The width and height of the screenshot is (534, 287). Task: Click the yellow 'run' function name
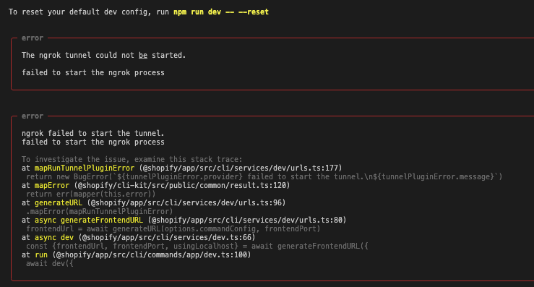[41, 255]
